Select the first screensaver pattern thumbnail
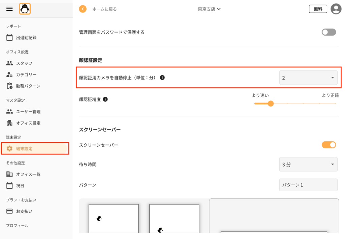 tap(114, 219)
